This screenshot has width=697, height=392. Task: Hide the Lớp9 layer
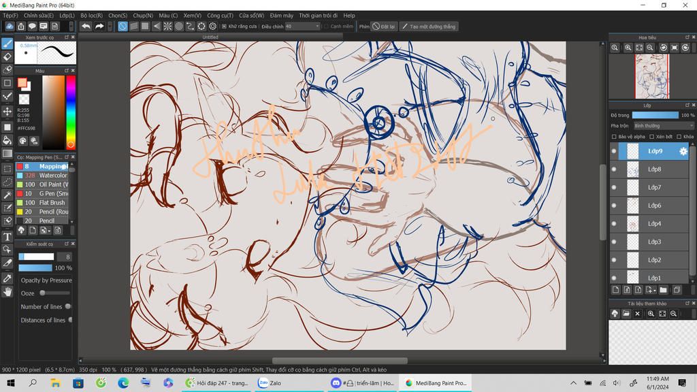pyautogui.click(x=614, y=151)
